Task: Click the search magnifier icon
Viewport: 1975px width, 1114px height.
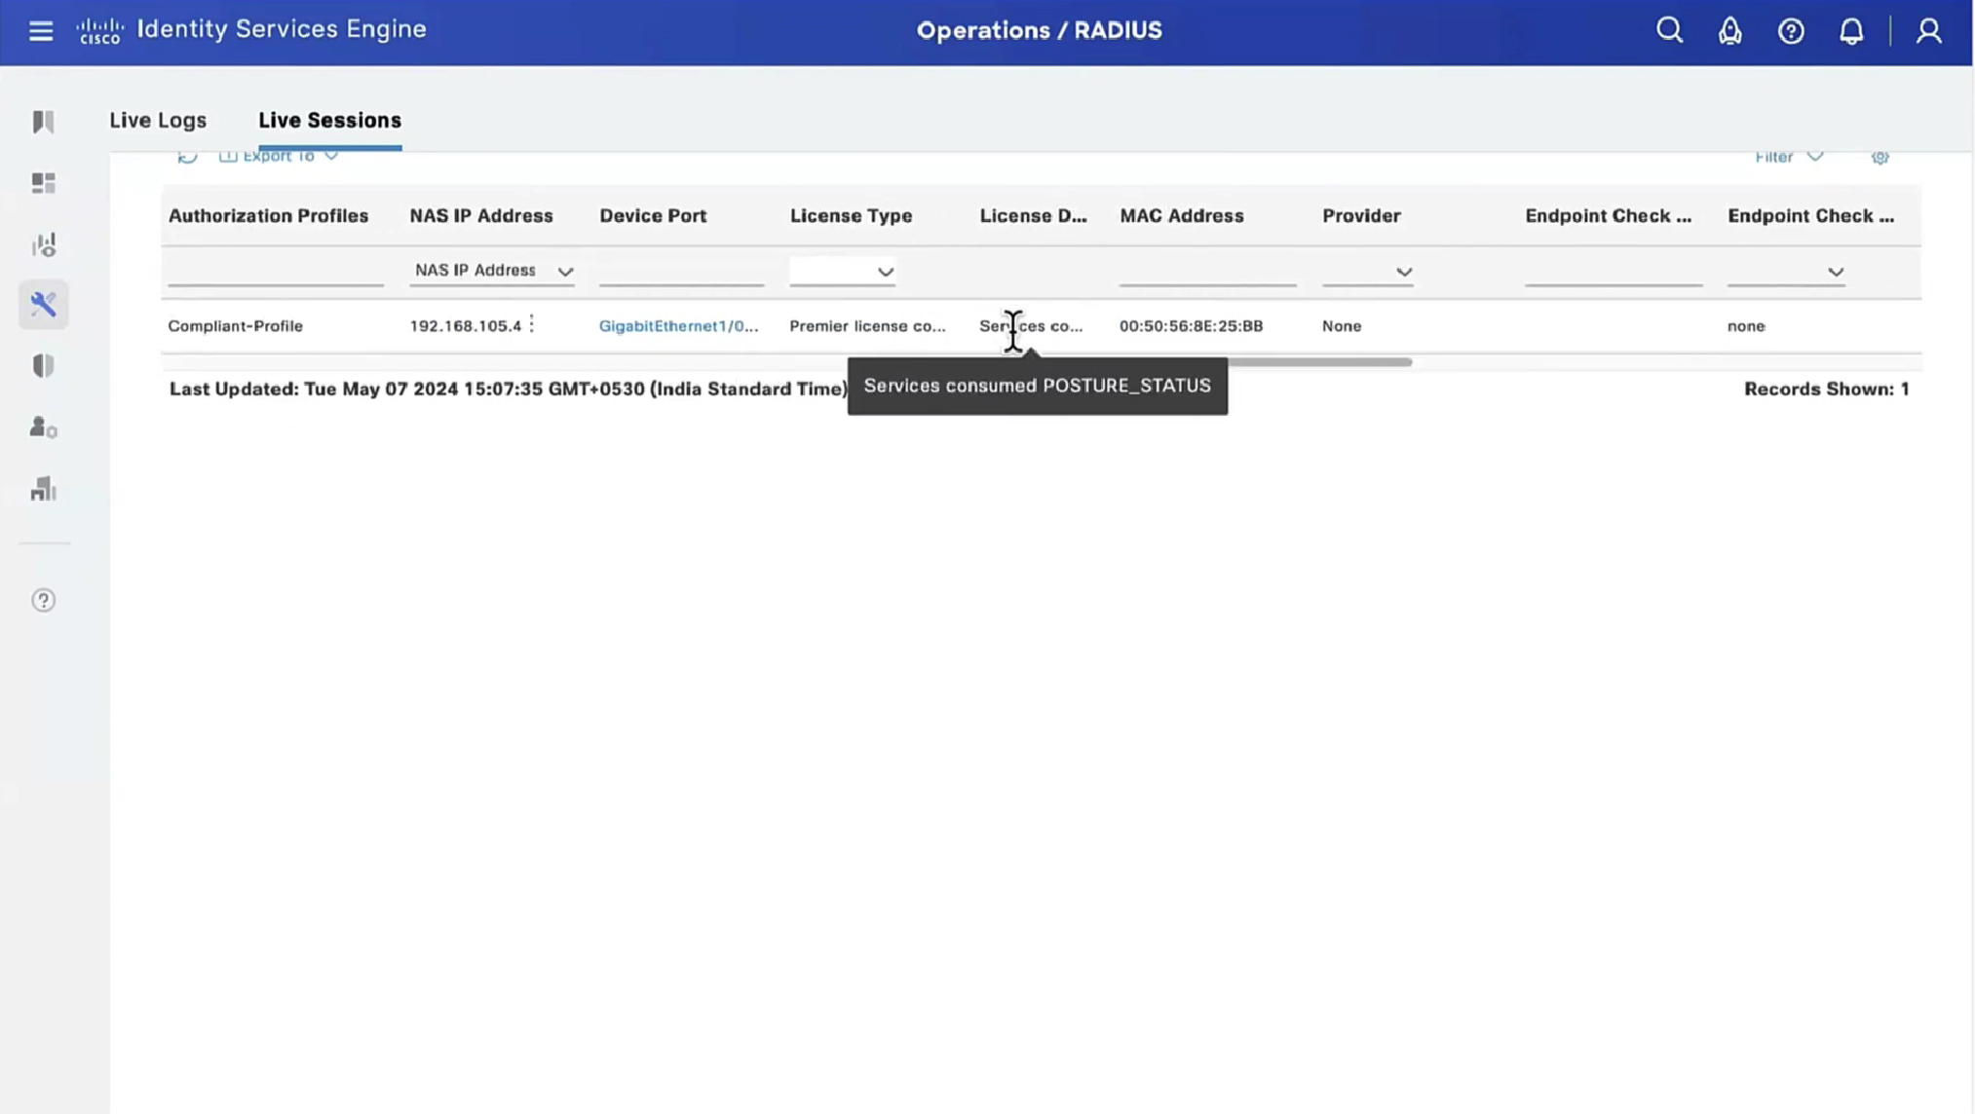Action: pos(1669,31)
